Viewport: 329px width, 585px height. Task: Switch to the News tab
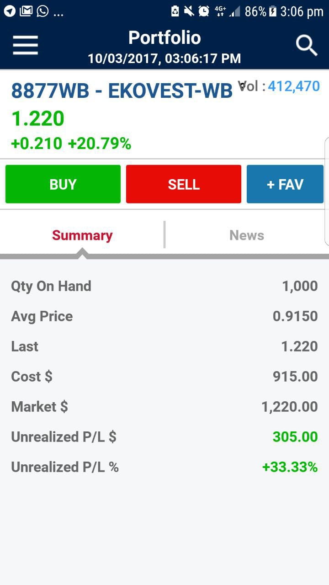pos(246,235)
